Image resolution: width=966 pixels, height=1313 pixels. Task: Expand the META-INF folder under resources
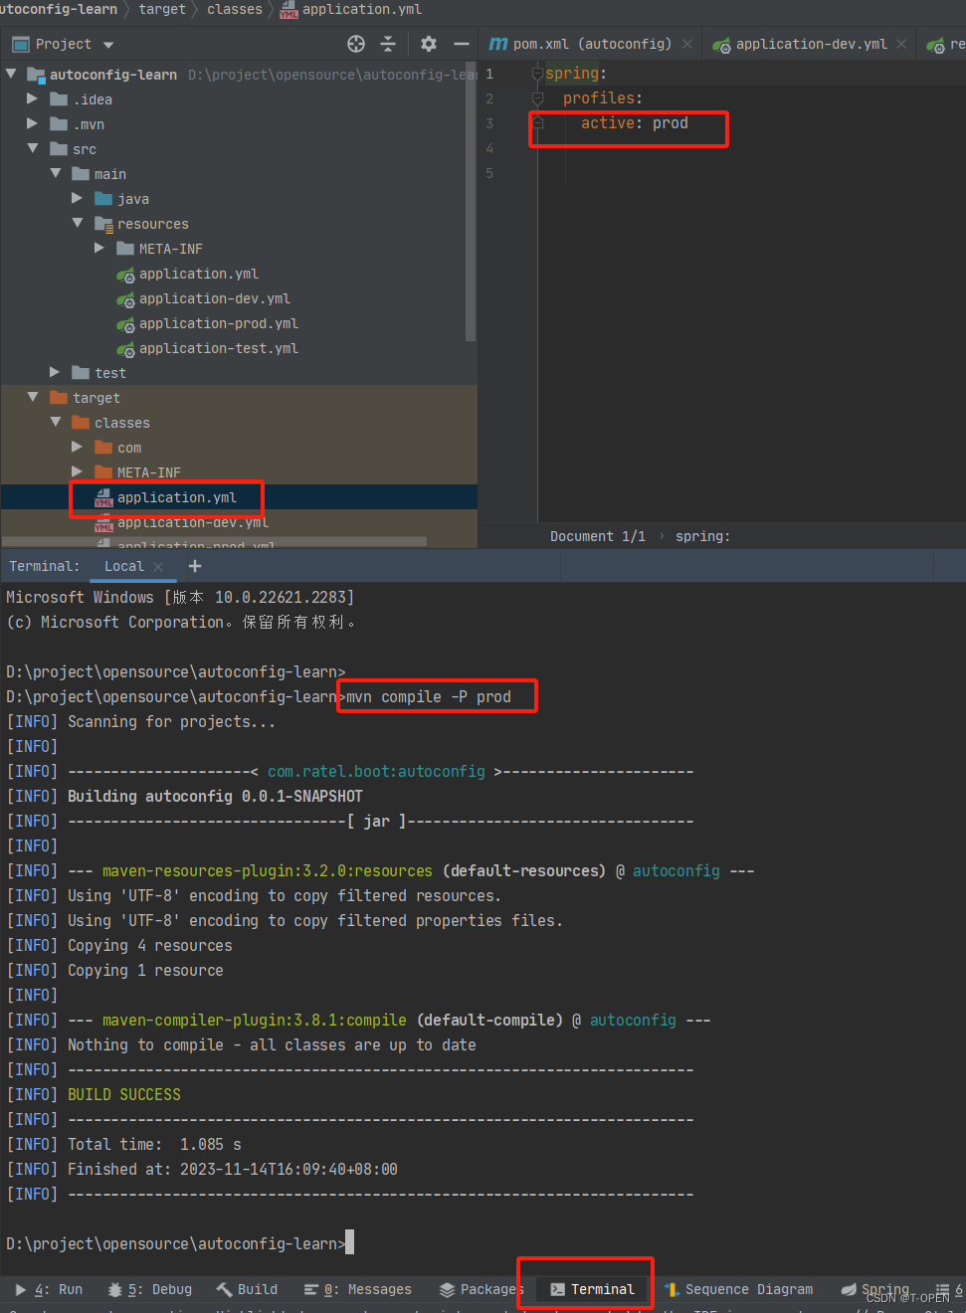click(98, 249)
